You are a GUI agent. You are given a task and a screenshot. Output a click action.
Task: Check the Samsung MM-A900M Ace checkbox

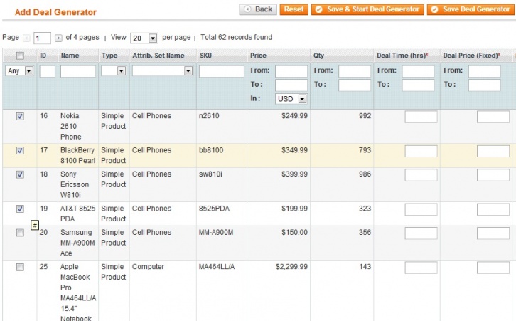click(x=20, y=233)
